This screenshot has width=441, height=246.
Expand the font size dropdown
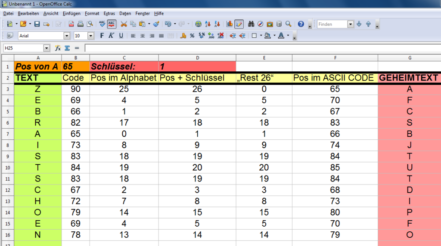coord(91,36)
